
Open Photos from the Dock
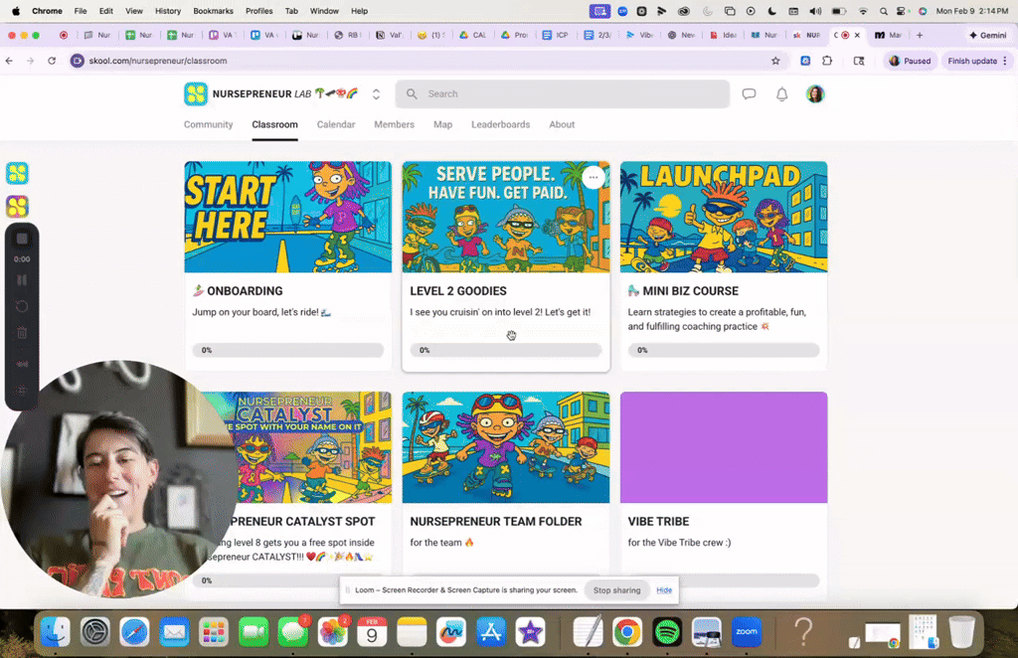point(332,631)
